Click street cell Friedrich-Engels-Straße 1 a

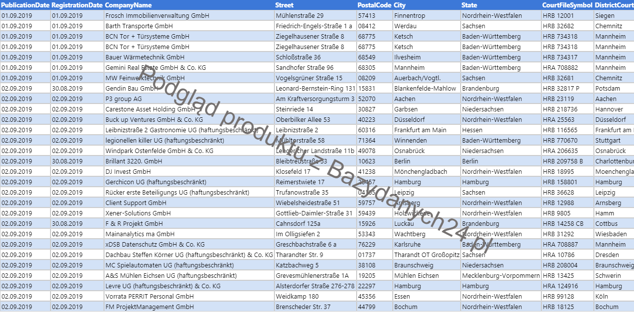[x=315, y=26]
